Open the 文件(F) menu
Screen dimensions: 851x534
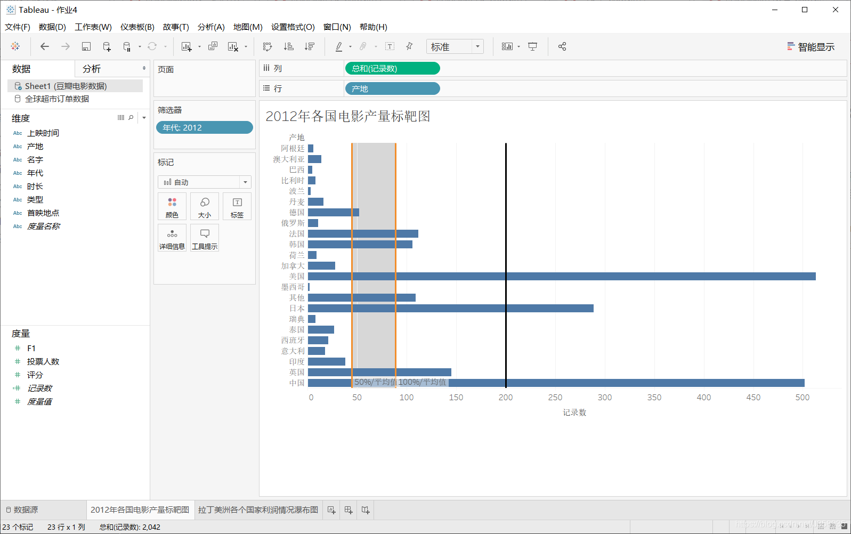coord(18,27)
